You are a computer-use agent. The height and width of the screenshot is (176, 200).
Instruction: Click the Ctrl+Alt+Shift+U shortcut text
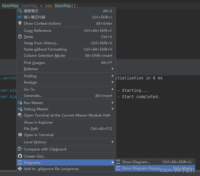(x=177, y=162)
